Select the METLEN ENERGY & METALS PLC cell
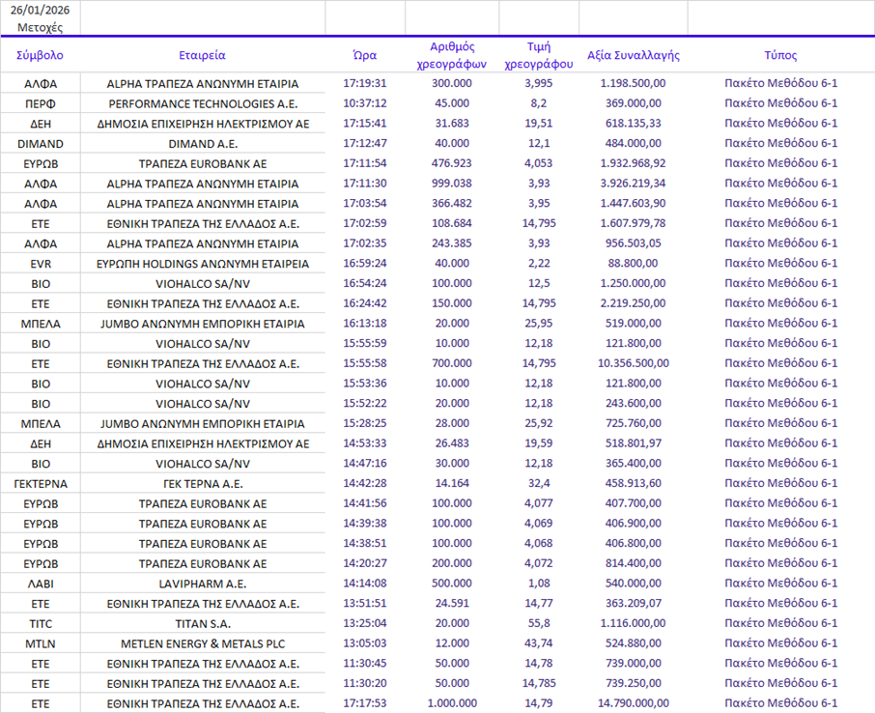875x713 pixels. tap(202, 643)
